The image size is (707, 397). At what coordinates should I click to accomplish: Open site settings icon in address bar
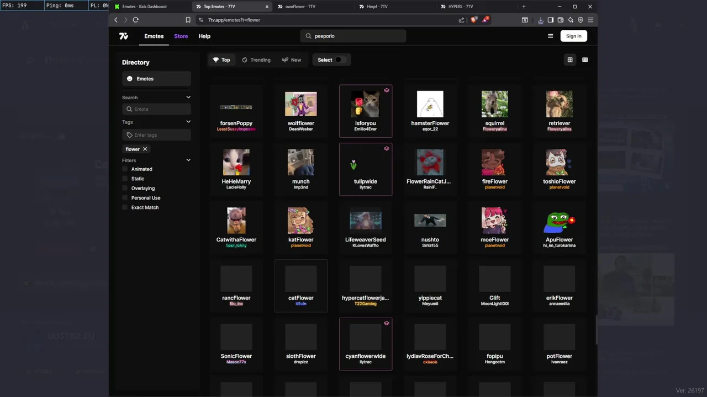click(x=201, y=20)
